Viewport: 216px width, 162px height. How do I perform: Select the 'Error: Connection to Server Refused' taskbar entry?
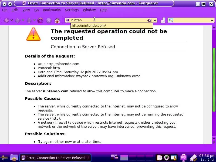55,158
